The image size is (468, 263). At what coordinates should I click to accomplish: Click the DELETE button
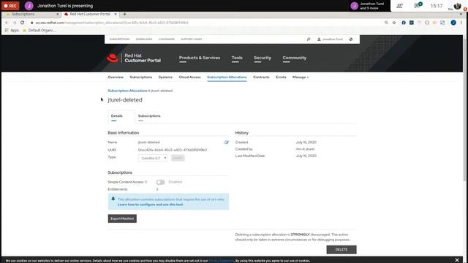[341, 250]
